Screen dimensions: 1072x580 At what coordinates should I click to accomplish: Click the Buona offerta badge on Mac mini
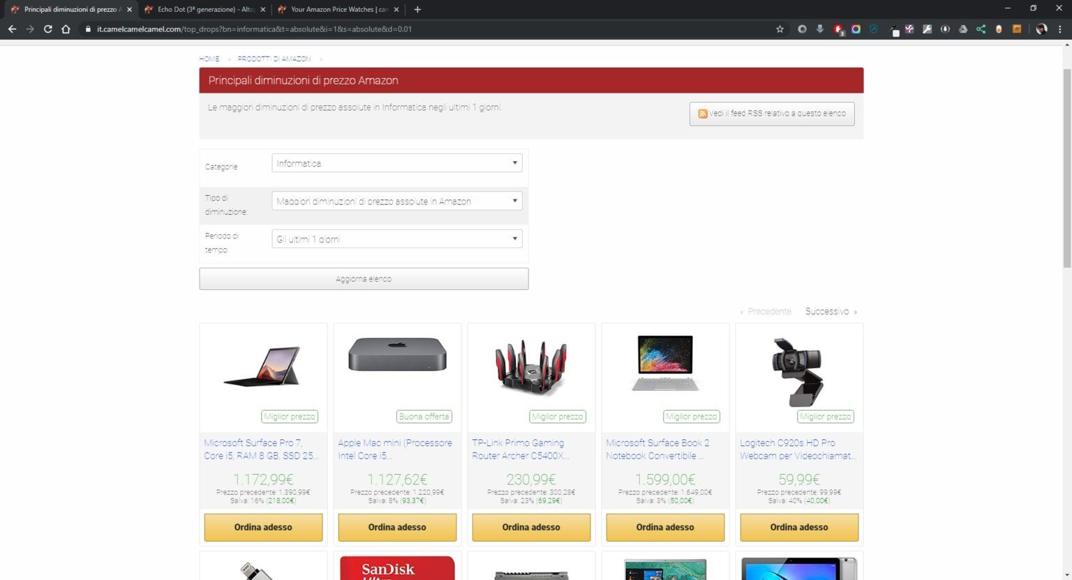(424, 417)
